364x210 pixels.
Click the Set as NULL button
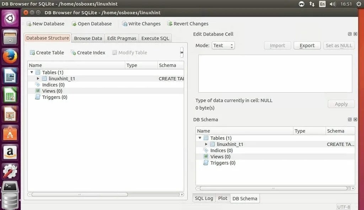coord(339,45)
